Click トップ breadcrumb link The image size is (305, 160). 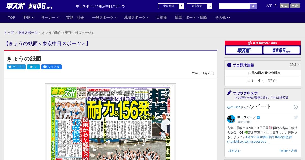tap(9, 33)
